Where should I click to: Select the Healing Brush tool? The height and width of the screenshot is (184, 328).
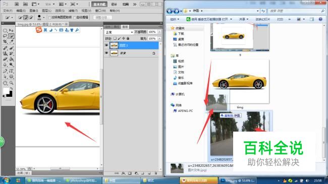coord(5,48)
